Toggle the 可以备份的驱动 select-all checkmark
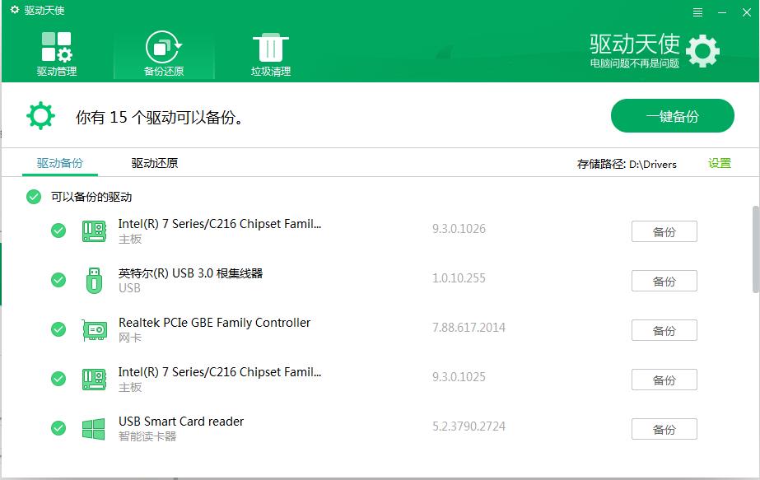The image size is (760, 480). click(34, 197)
